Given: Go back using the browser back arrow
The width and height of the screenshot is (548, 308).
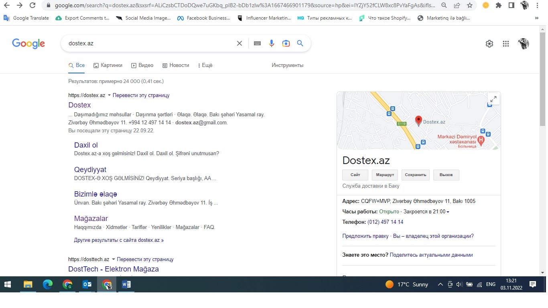Looking at the screenshot, I should click(6, 6).
